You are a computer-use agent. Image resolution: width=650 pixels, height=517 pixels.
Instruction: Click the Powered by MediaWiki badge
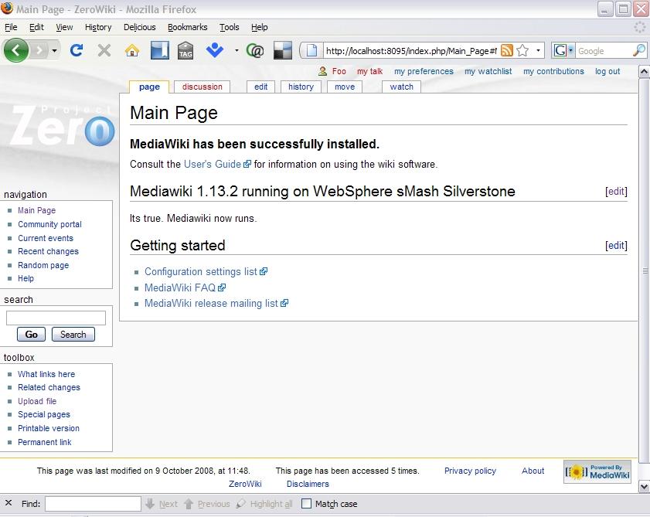[597, 472]
